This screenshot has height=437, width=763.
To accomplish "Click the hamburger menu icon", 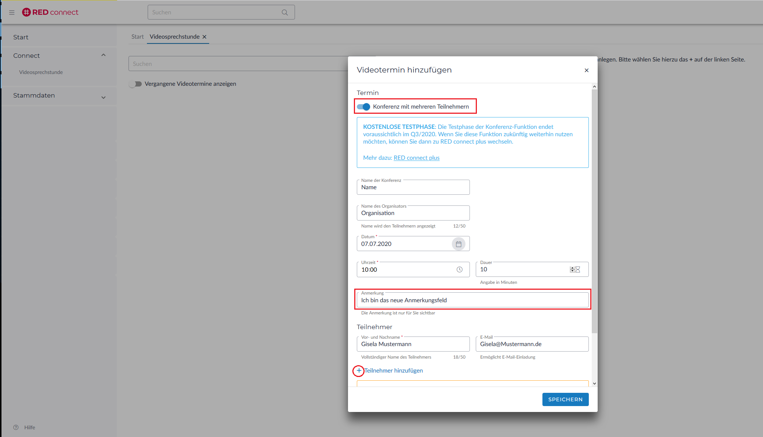I will (12, 13).
